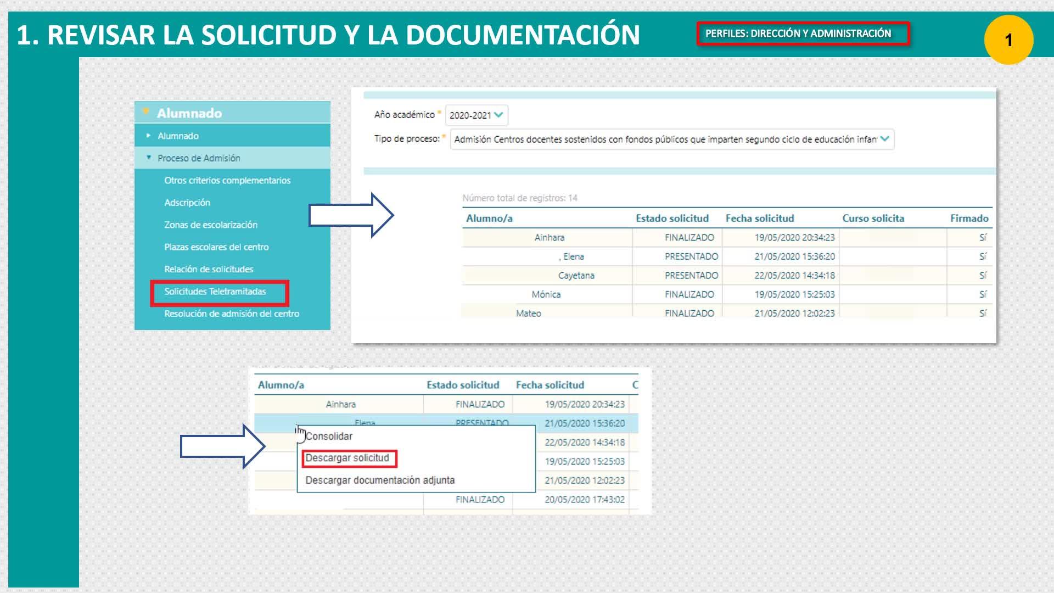The height and width of the screenshot is (593, 1054).
Task: Go to the Adscripción menu item
Action: tap(187, 203)
